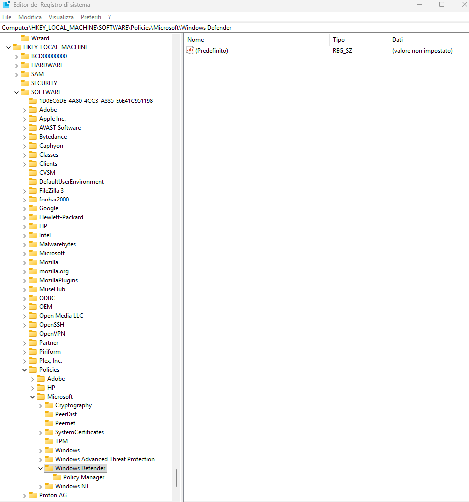
Task: Click the Wizard folder icon
Action: (x=25, y=38)
